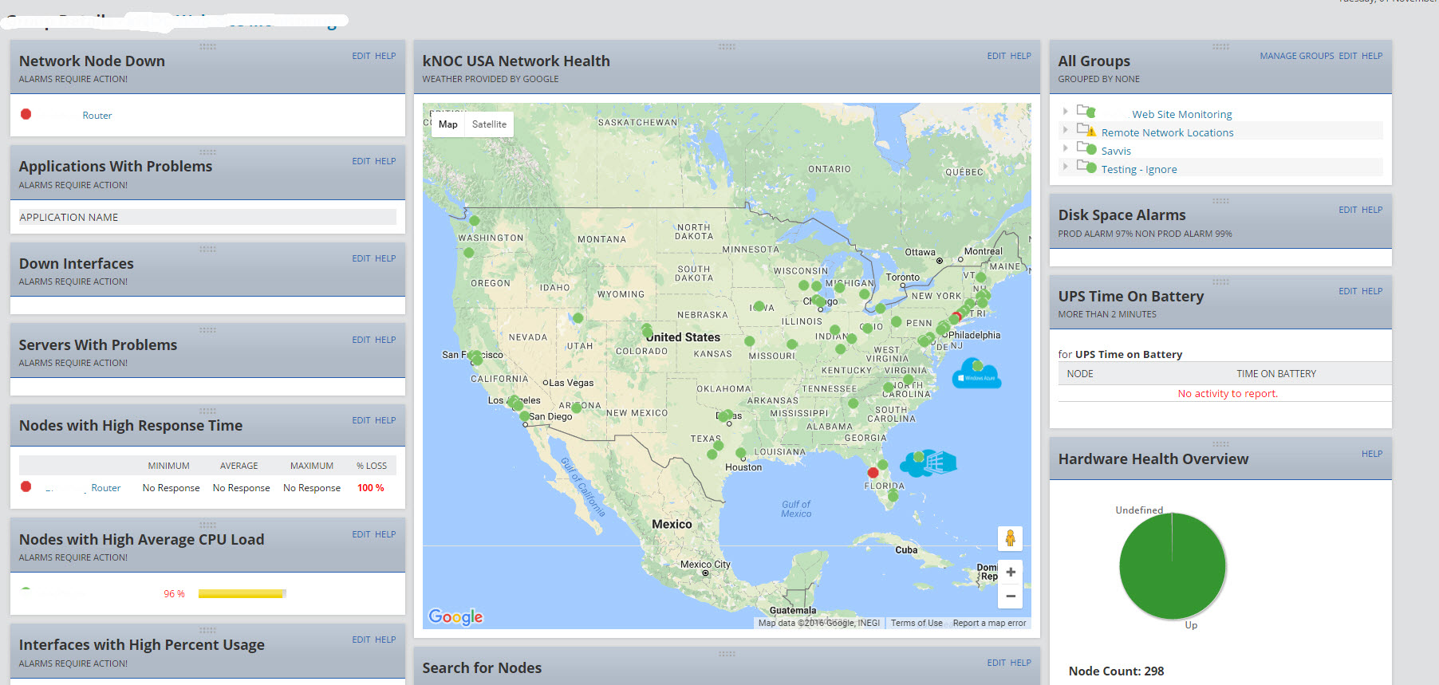The height and width of the screenshot is (685, 1439).
Task: Open Web Site Monitoring group link
Action: pyautogui.click(x=1181, y=115)
